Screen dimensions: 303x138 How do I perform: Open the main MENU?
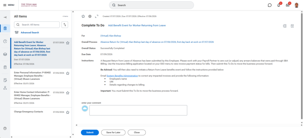tap(9, 5)
